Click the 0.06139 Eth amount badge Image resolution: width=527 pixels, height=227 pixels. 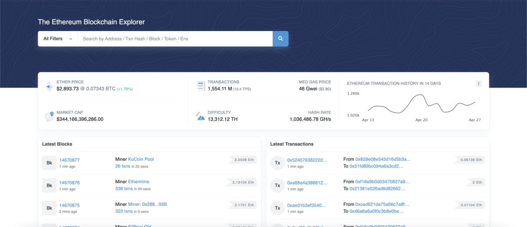471,160
